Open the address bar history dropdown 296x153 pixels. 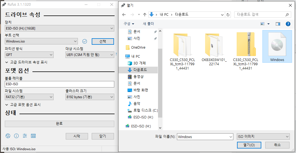(x=222, y=15)
